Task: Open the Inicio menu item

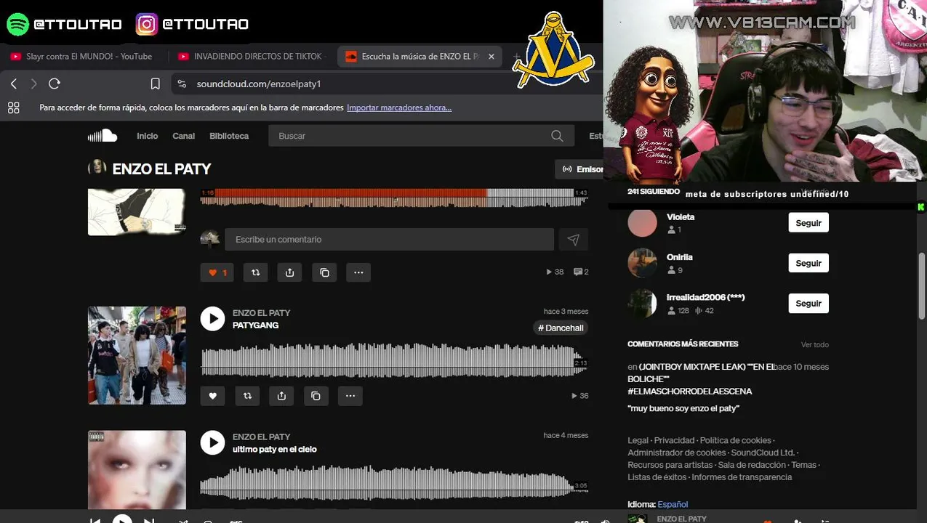Action: pyautogui.click(x=147, y=136)
